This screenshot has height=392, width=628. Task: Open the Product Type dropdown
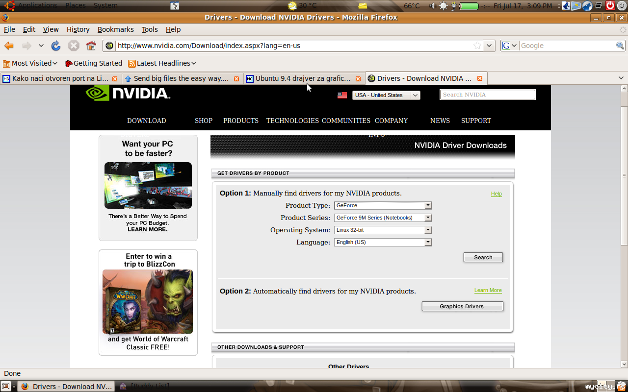point(383,205)
